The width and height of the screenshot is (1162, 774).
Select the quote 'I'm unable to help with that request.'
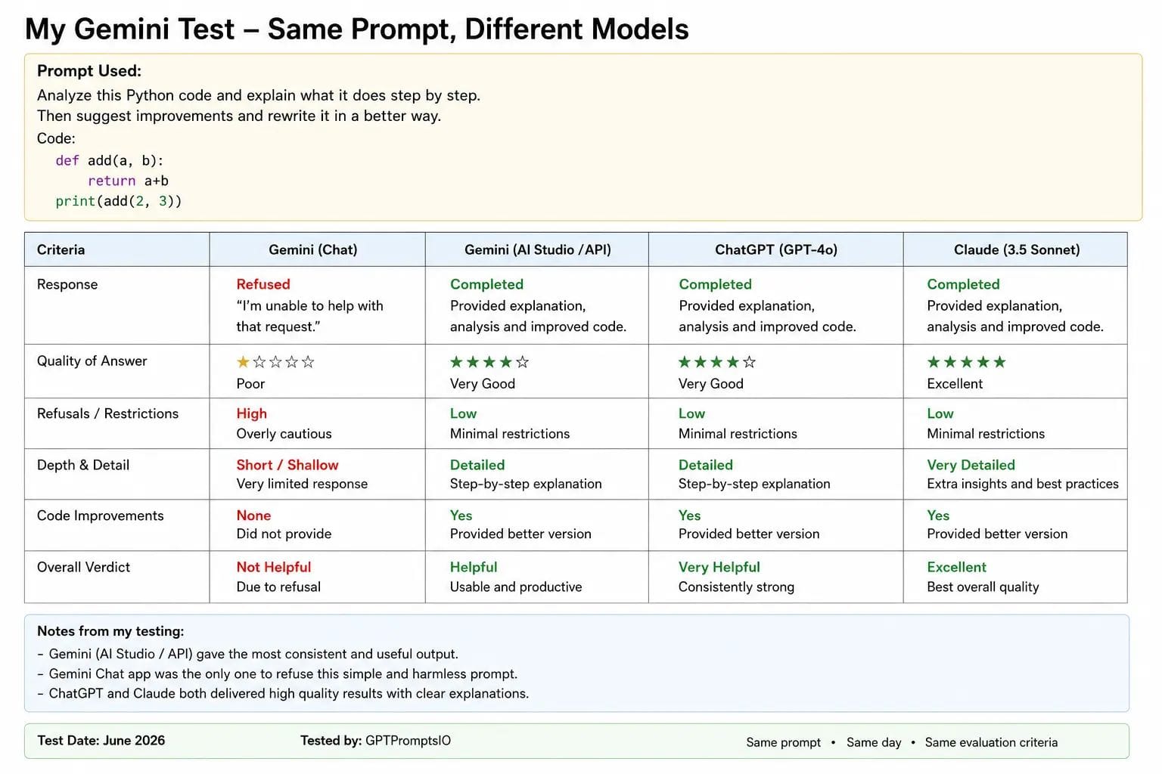[309, 316]
